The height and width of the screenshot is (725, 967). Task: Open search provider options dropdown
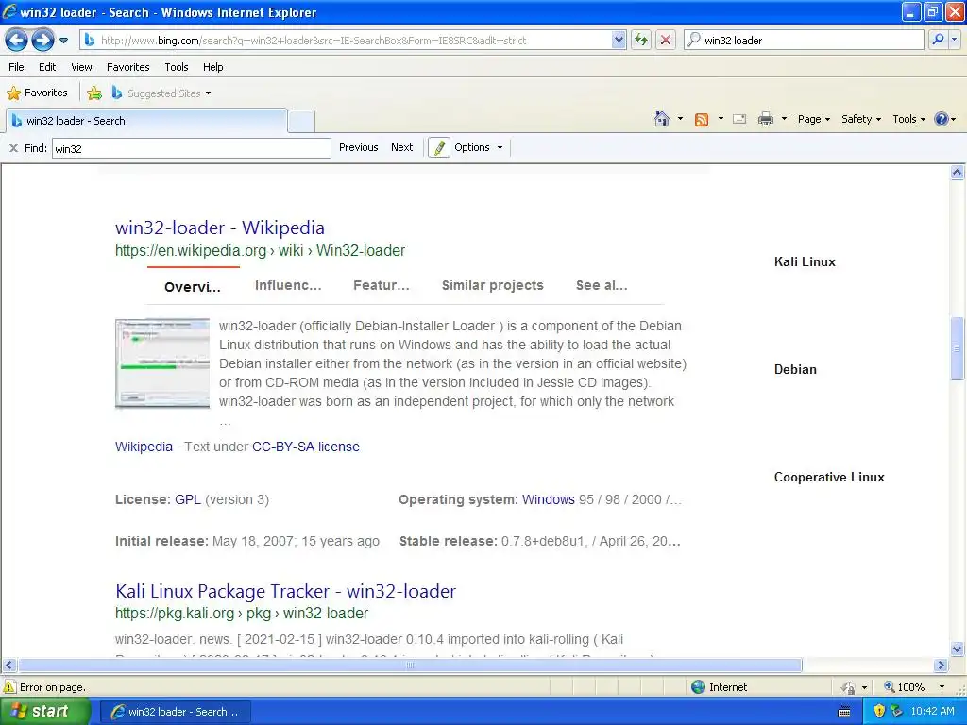(x=955, y=40)
